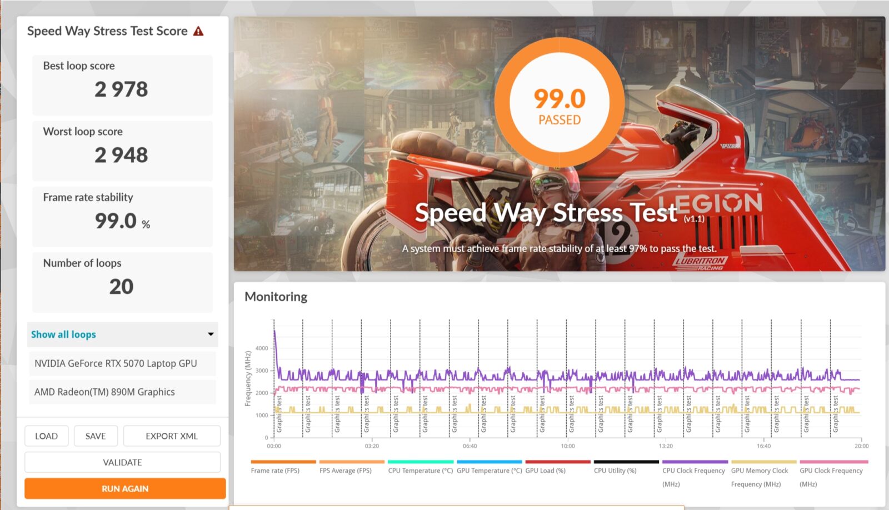Show the GPU Temperature (°C) legend series
Viewport: 889px width, 510px height.
(489, 471)
